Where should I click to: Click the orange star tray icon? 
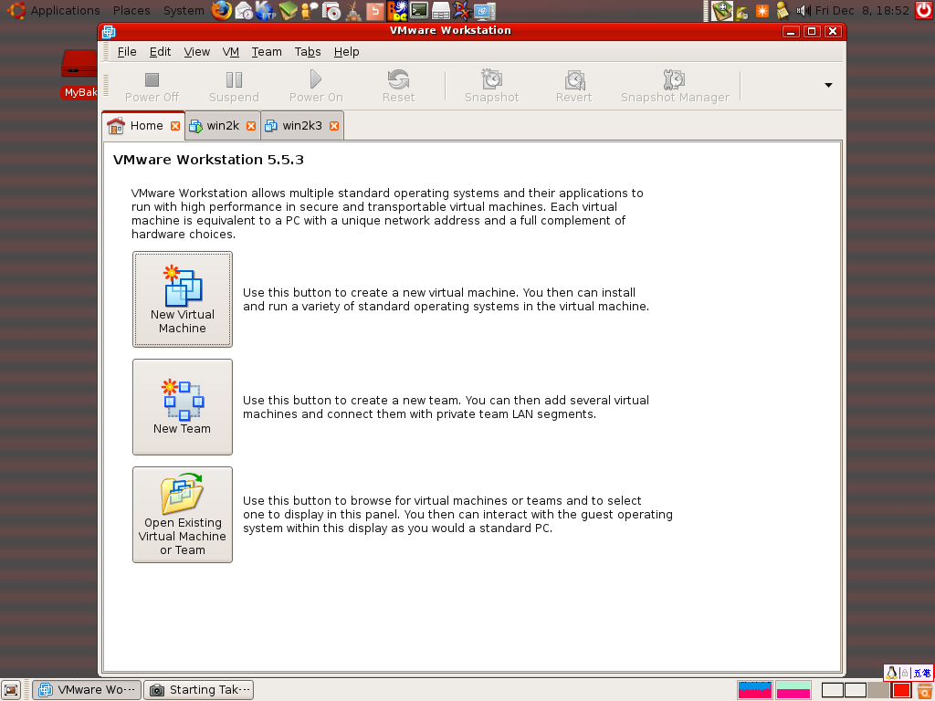(762, 11)
